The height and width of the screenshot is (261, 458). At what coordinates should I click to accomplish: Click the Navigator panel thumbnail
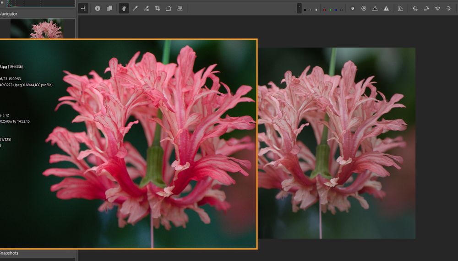pos(37,28)
